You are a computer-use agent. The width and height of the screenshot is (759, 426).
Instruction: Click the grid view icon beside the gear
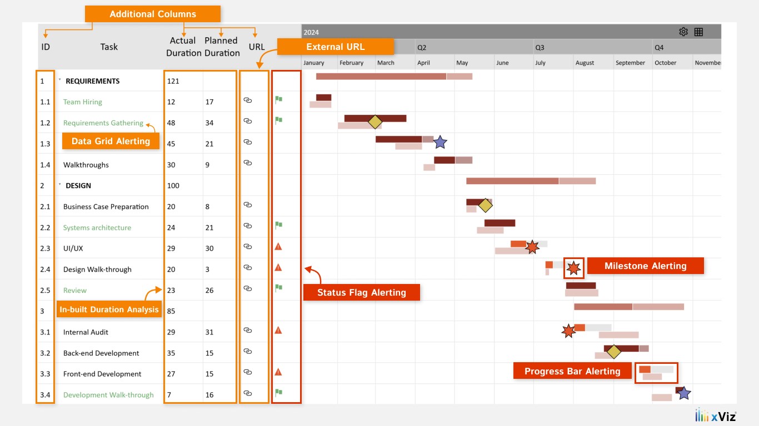[x=698, y=32]
